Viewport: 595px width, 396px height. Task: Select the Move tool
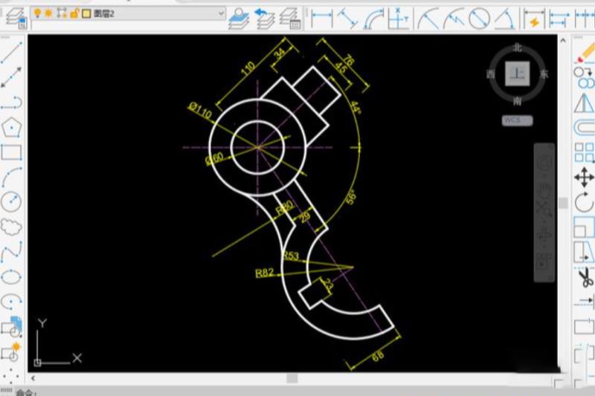pyautogui.click(x=585, y=178)
